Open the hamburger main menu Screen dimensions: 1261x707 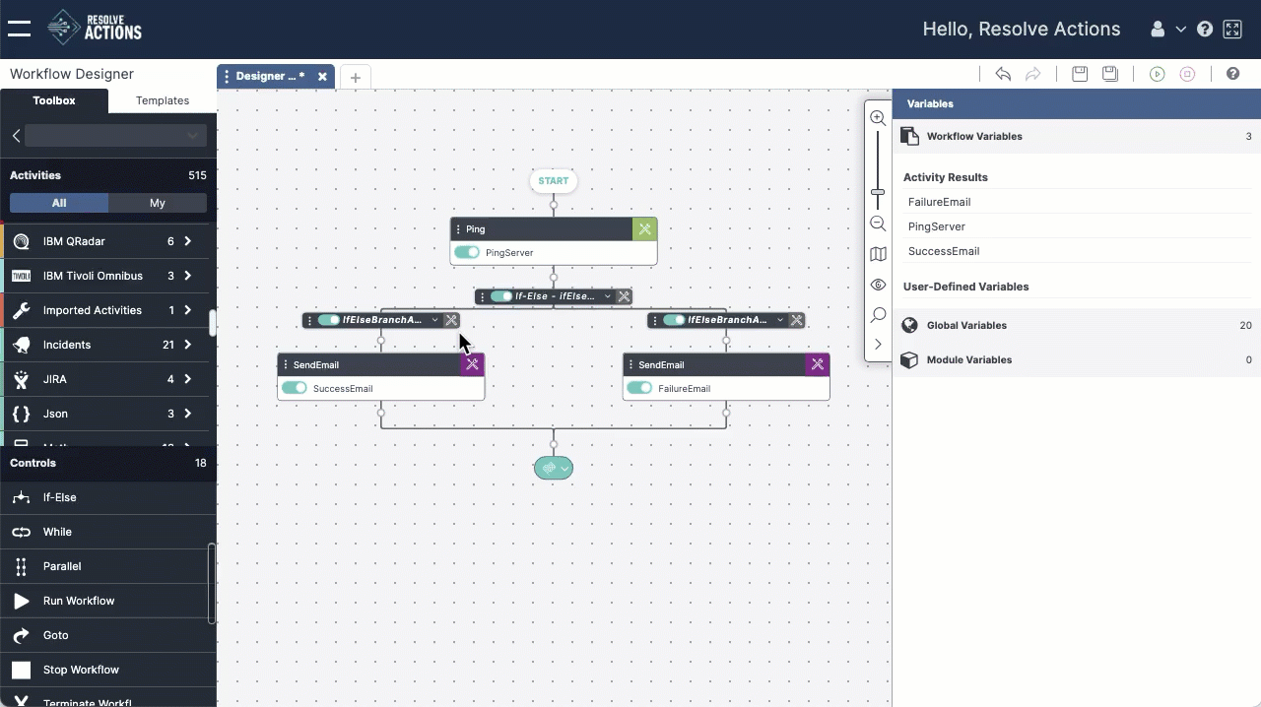coord(19,29)
